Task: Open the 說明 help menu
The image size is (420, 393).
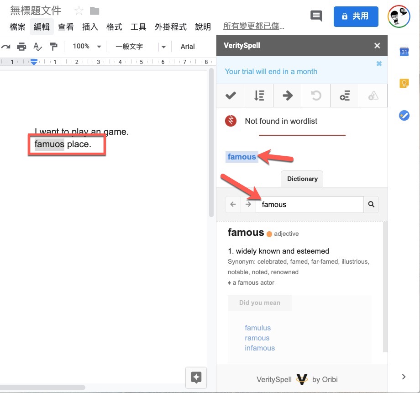Action: pos(203,27)
